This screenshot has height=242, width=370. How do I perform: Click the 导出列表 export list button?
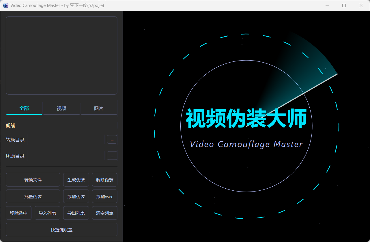coord(76,213)
